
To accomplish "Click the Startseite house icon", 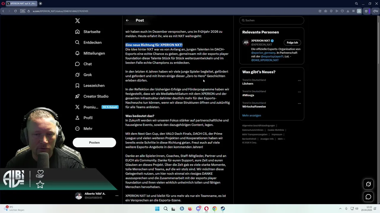I will [x=77, y=32].
